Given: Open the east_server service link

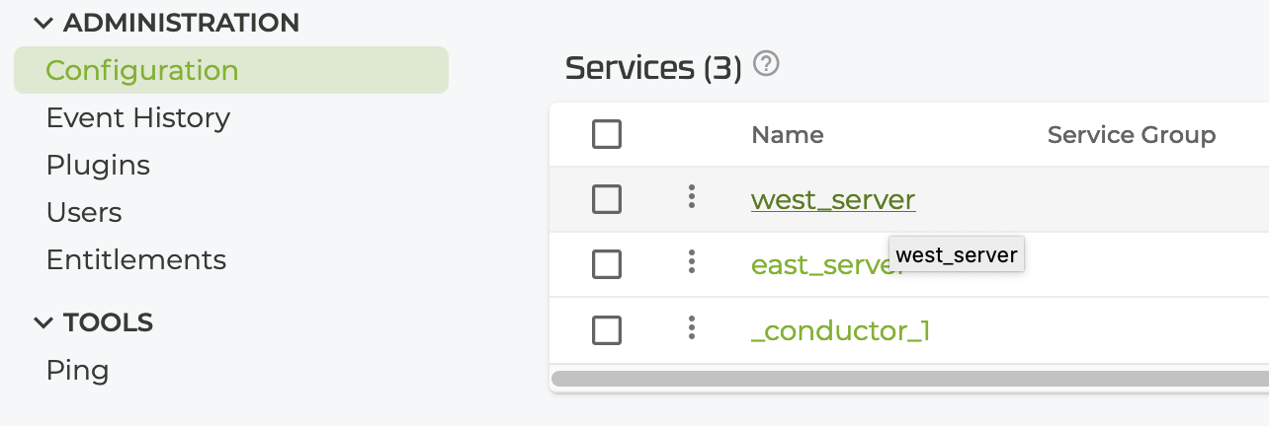Looking at the screenshot, I should pyautogui.click(x=815, y=265).
